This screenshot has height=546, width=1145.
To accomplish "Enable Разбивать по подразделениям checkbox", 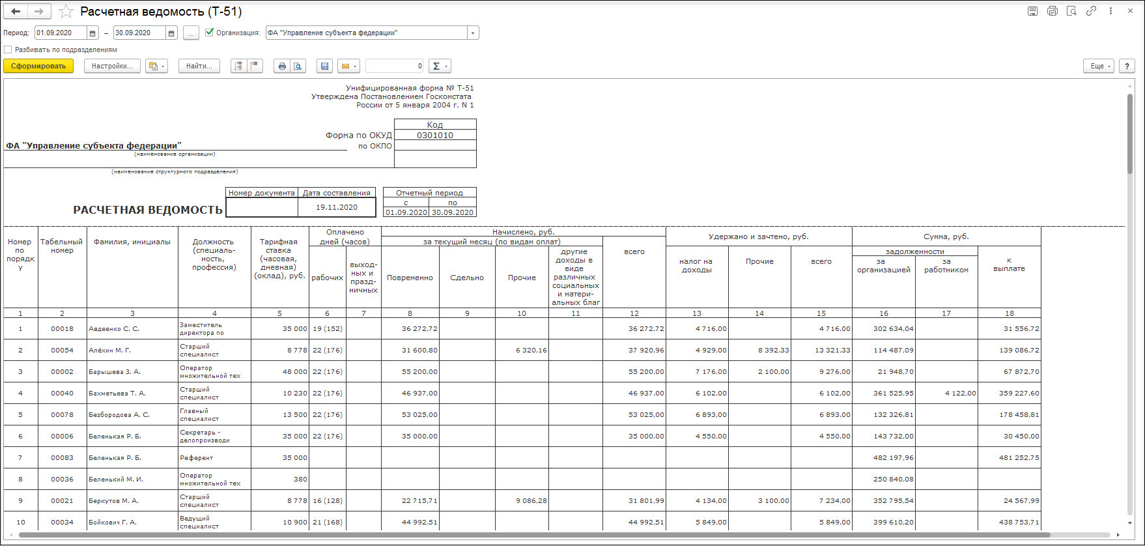I will pyautogui.click(x=8, y=50).
